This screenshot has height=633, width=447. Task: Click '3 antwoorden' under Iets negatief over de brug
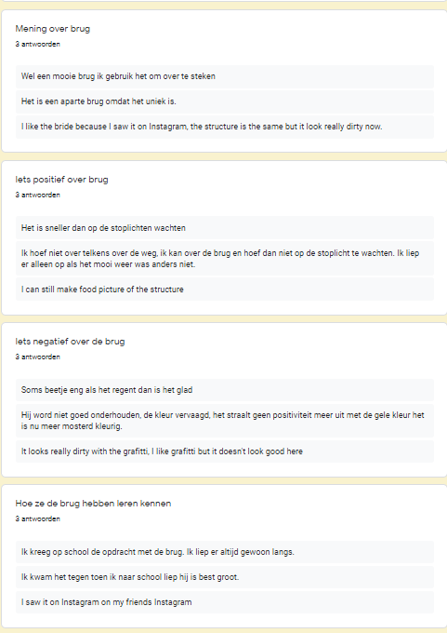[x=37, y=357]
